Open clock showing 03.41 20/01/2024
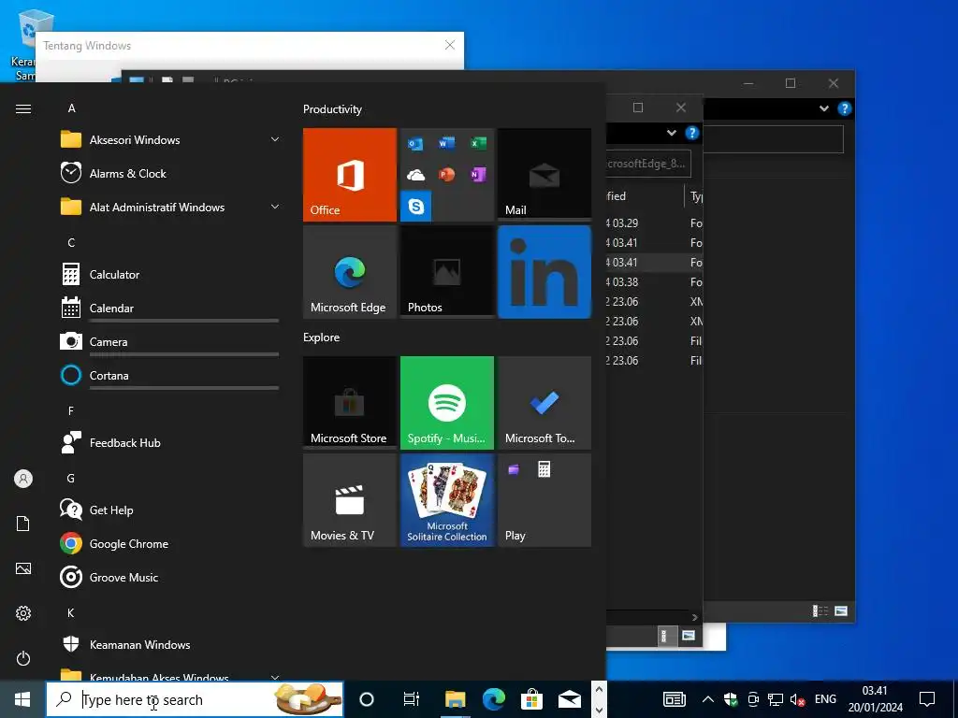The image size is (958, 718). pyautogui.click(x=875, y=699)
